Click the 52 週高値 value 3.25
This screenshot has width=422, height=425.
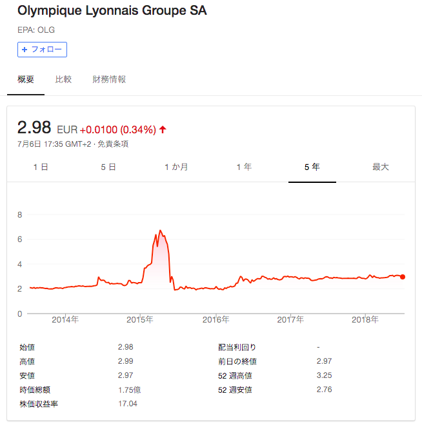point(324,375)
